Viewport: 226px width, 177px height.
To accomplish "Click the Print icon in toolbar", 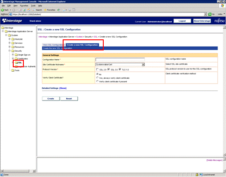I will click(70, 10).
